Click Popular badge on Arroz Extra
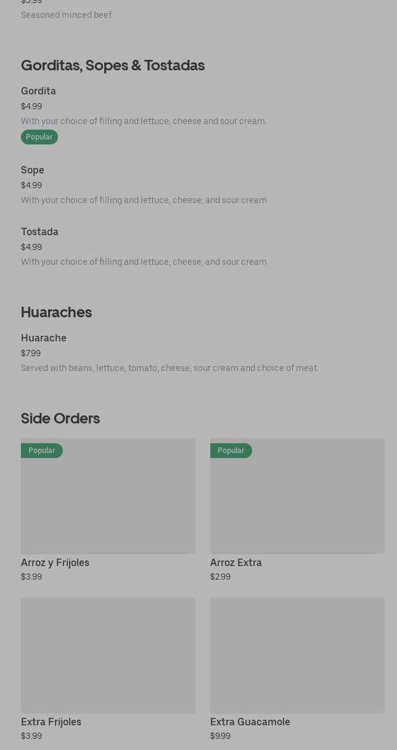Viewport: 397px width, 750px height. 231,451
